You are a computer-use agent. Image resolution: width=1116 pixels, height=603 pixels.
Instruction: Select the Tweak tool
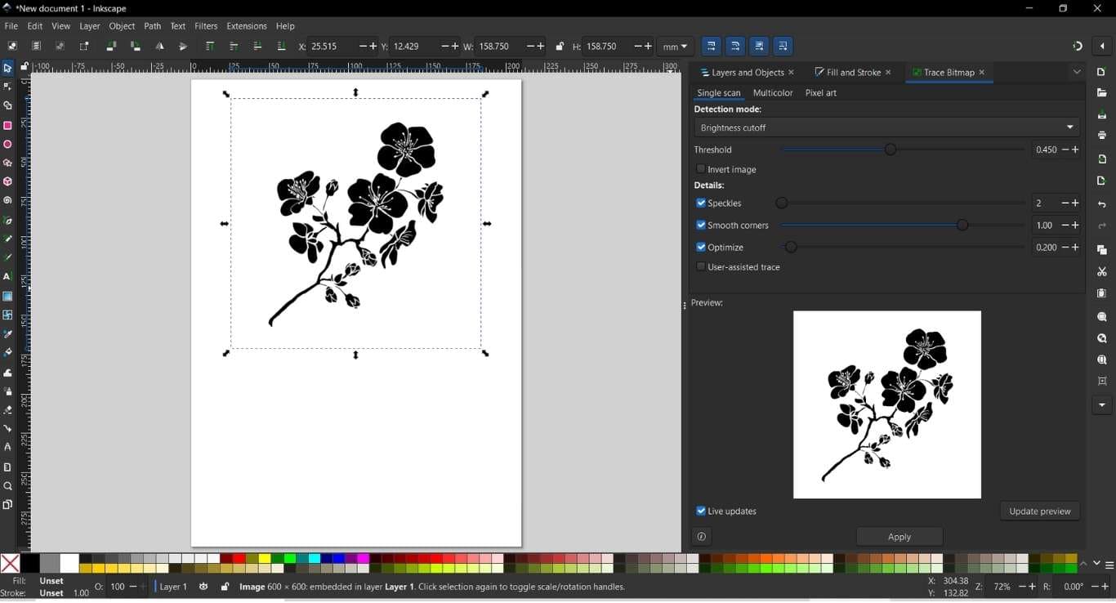pos(7,373)
